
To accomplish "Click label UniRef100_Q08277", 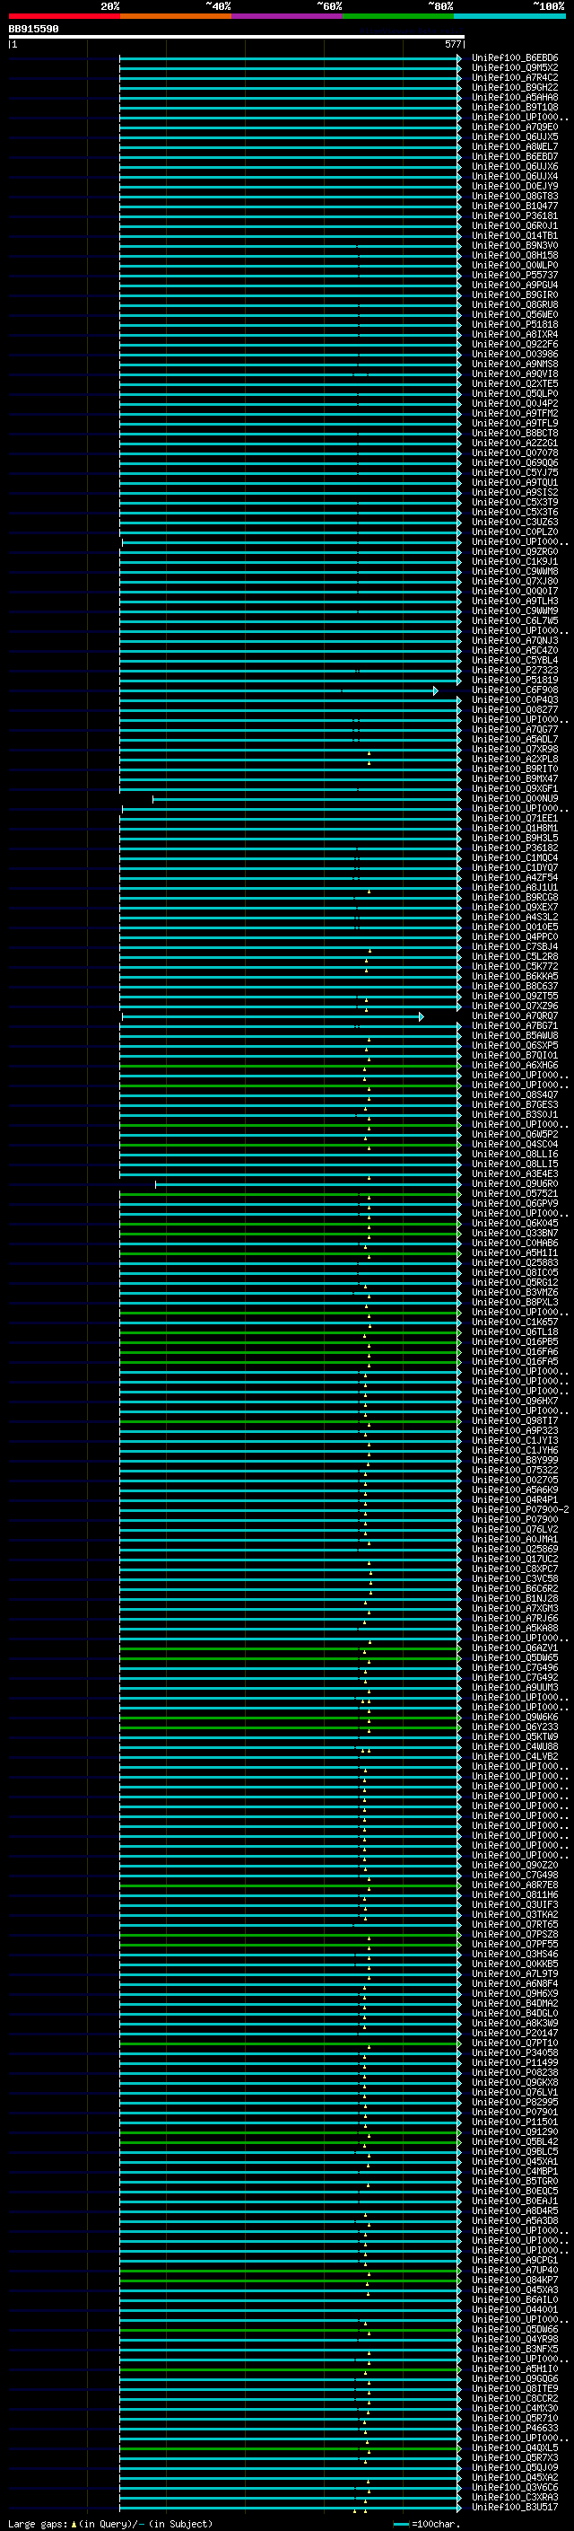I will (515, 709).
